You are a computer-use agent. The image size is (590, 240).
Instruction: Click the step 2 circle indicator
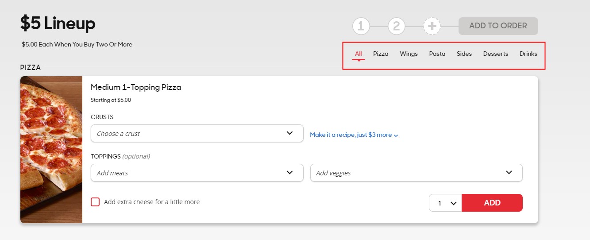pos(397,26)
